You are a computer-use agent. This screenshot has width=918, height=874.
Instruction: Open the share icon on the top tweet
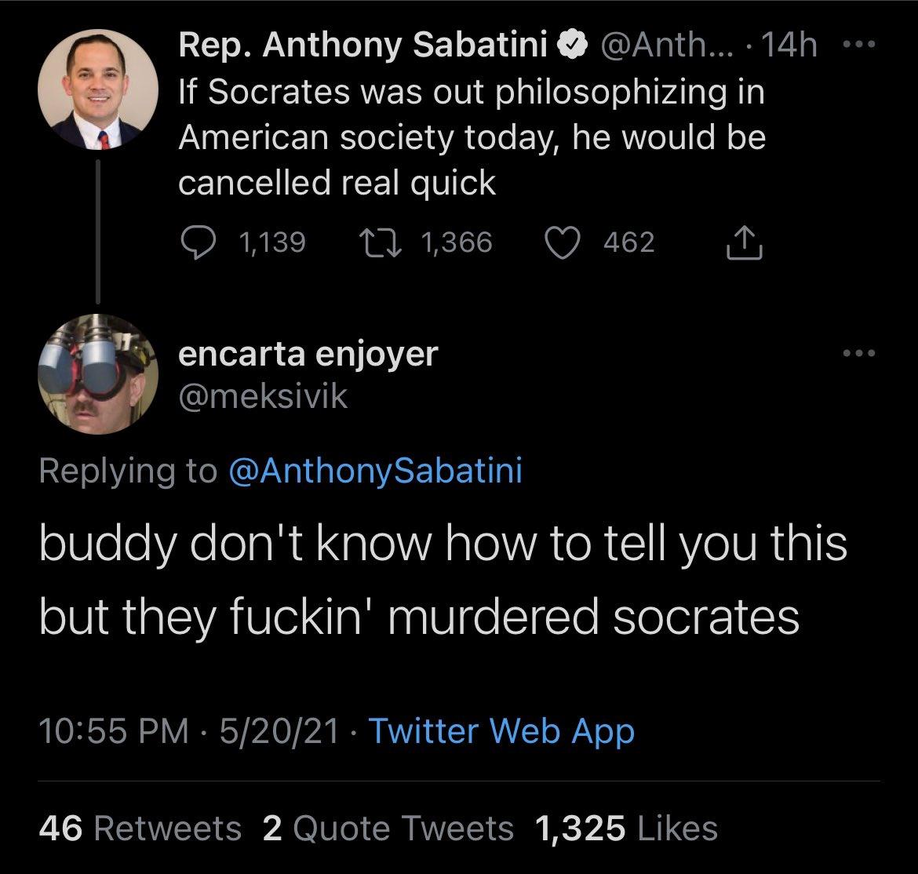click(x=744, y=242)
